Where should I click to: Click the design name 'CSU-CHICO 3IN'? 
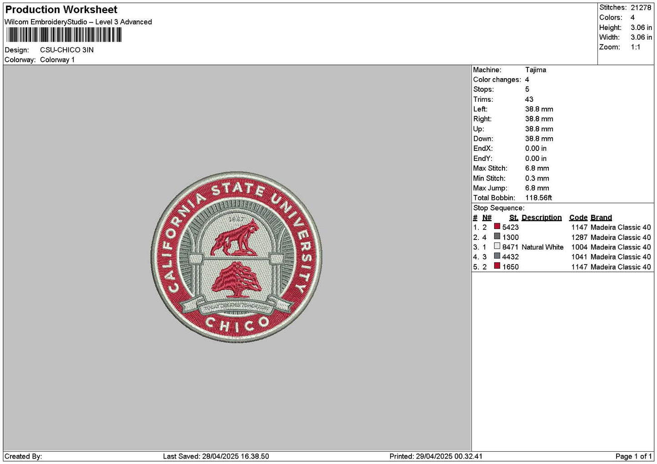pyautogui.click(x=67, y=50)
